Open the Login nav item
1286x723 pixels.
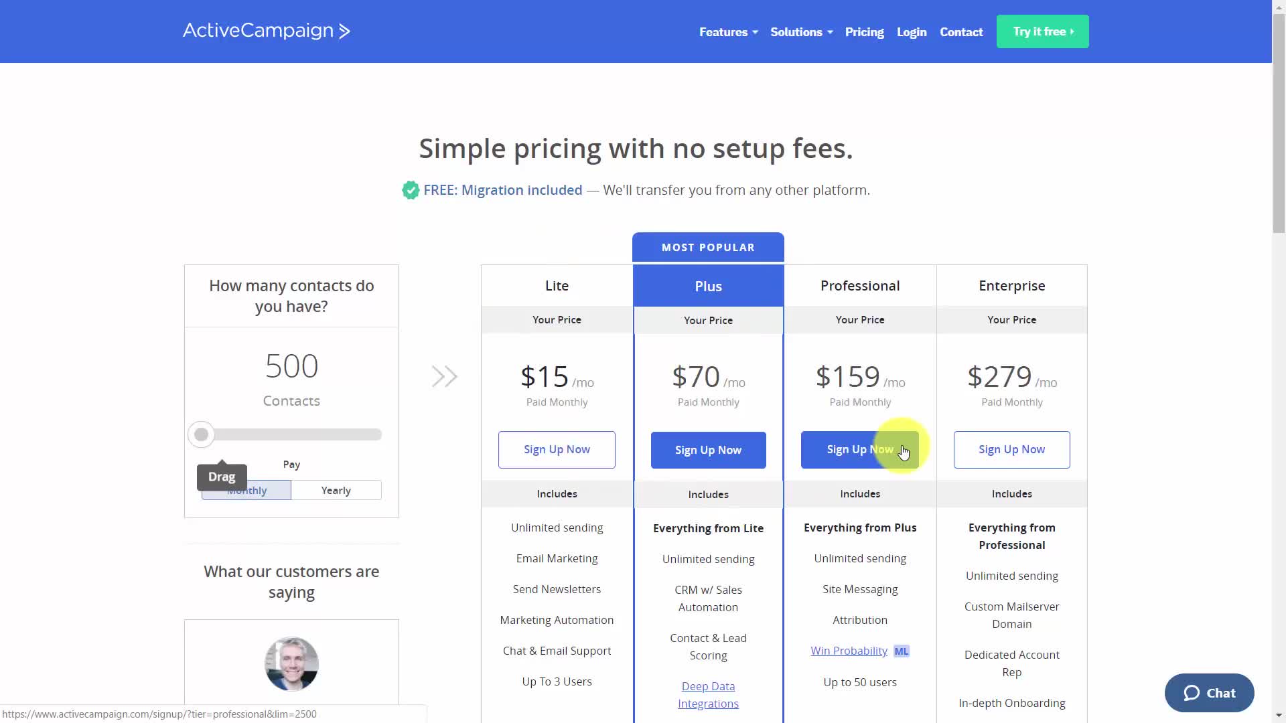(912, 31)
